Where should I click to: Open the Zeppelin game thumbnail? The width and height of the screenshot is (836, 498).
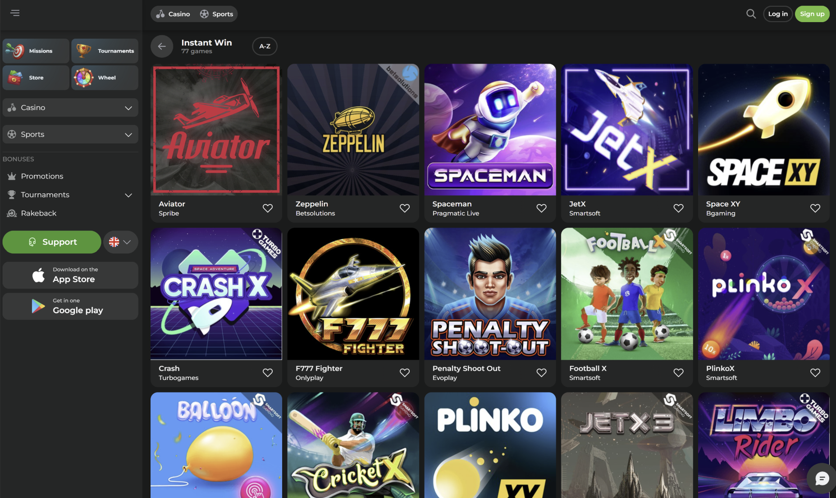[353, 130]
